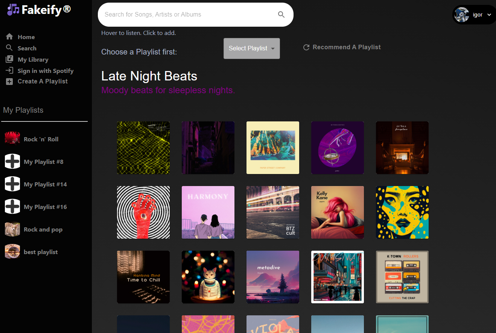The height and width of the screenshot is (333, 496).
Task: Go to Home in the sidebar
Action: [x=26, y=37]
